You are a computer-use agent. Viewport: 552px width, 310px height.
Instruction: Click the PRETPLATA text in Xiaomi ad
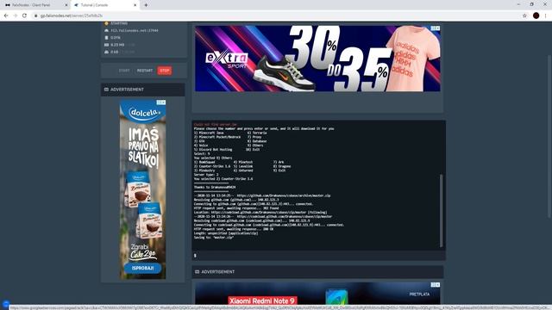pyautogui.click(x=419, y=294)
